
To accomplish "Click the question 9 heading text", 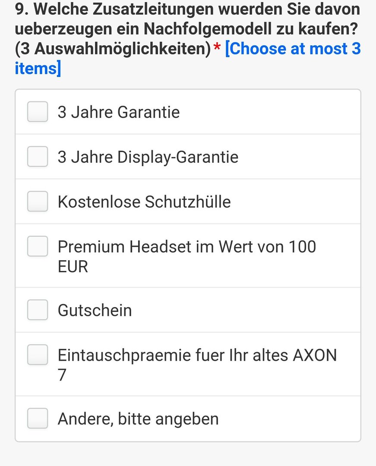I will [x=187, y=29].
